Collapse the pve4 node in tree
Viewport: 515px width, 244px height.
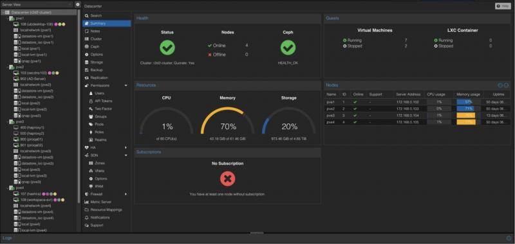point(8,188)
